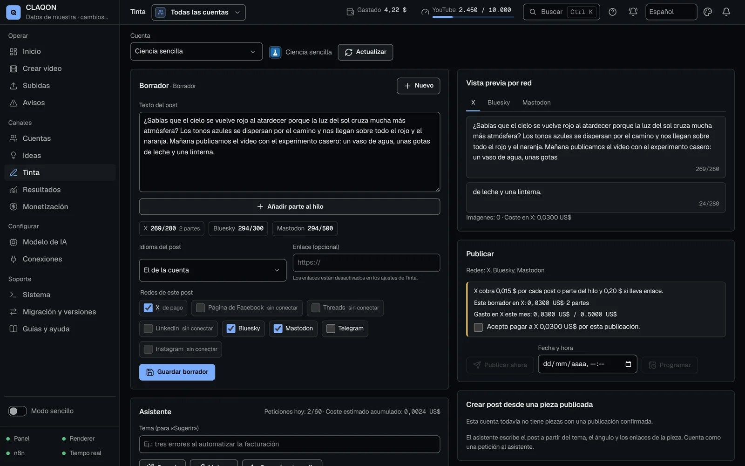This screenshot has height=466, width=745.
Task: Uncheck the Bluesky network checkbox
Action: point(231,329)
